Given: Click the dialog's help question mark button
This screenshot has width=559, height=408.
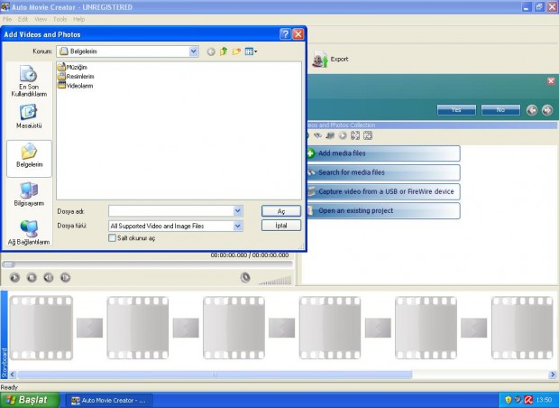Looking at the screenshot, I should coord(285,34).
